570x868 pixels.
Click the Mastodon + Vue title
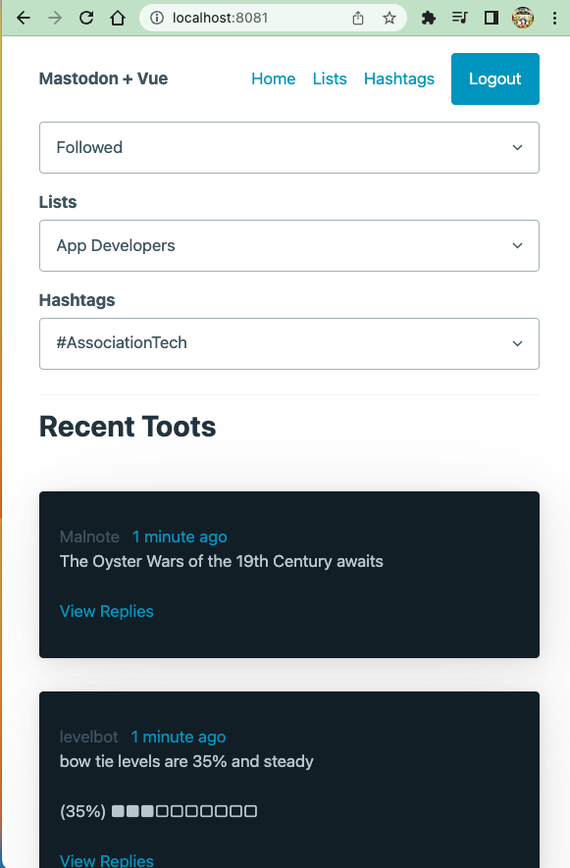pyautogui.click(x=103, y=78)
